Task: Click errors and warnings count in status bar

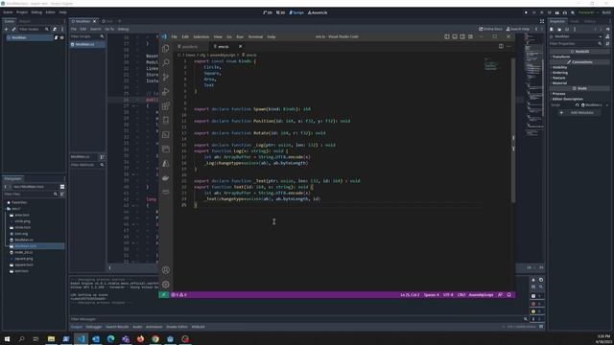Action: click(x=178, y=295)
